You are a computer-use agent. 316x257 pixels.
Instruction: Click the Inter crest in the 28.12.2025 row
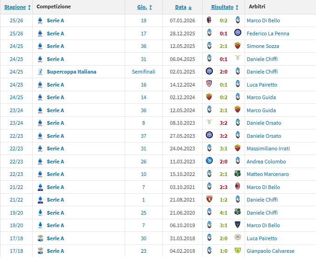click(x=238, y=34)
